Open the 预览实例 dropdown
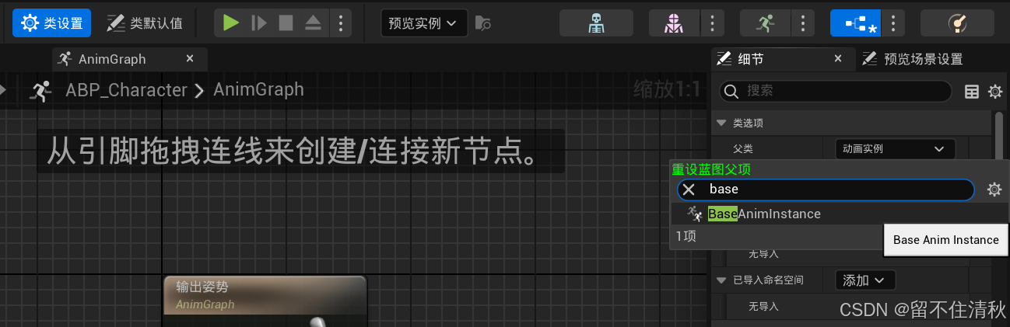The width and height of the screenshot is (1010, 327). pyautogui.click(x=424, y=23)
